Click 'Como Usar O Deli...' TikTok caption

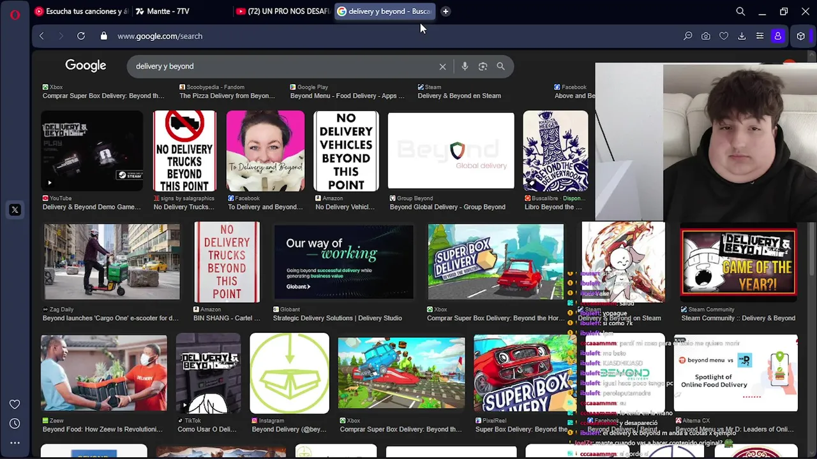pos(207,429)
